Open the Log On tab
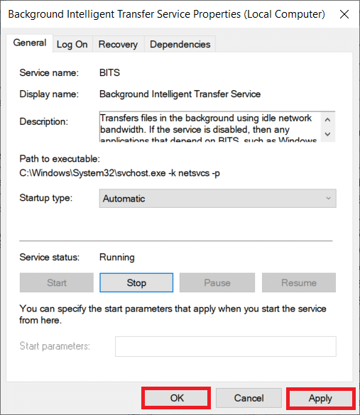Viewport: 360px width, 415px height. pyautogui.click(x=72, y=44)
